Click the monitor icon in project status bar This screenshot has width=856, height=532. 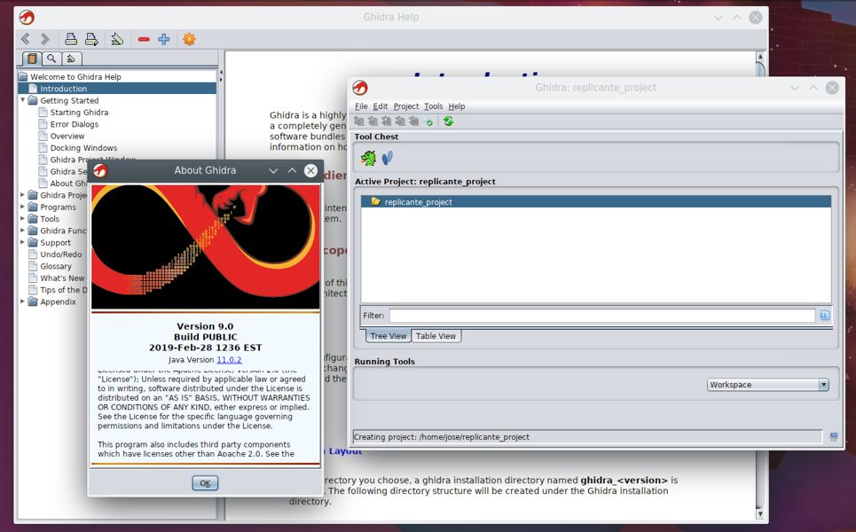[x=834, y=436]
